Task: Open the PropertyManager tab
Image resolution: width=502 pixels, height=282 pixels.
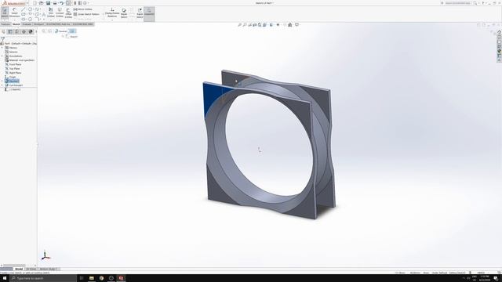Action: point(10,31)
